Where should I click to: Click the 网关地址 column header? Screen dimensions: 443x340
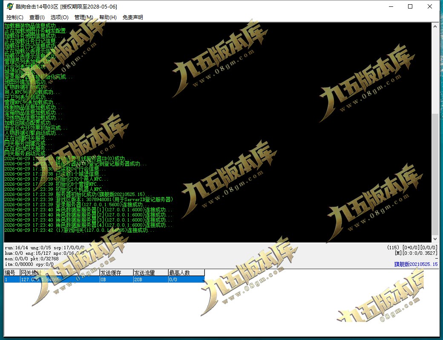tap(60, 273)
